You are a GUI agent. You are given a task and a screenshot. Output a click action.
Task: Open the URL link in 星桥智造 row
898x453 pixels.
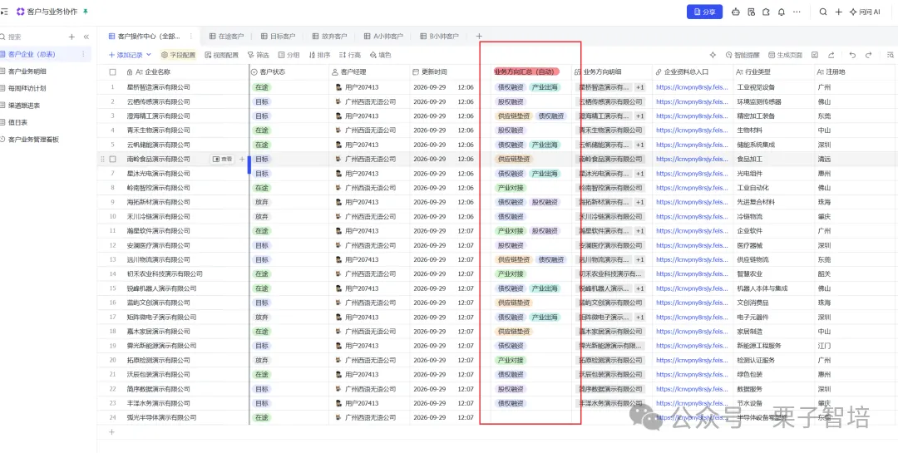pos(690,87)
